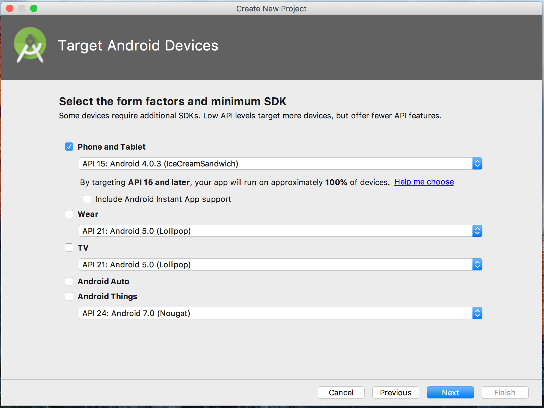The width and height of the screenshot is (544, 408).
Task: Click the stepper arrows on Android Things dropdown
Action: coord(477,313)
